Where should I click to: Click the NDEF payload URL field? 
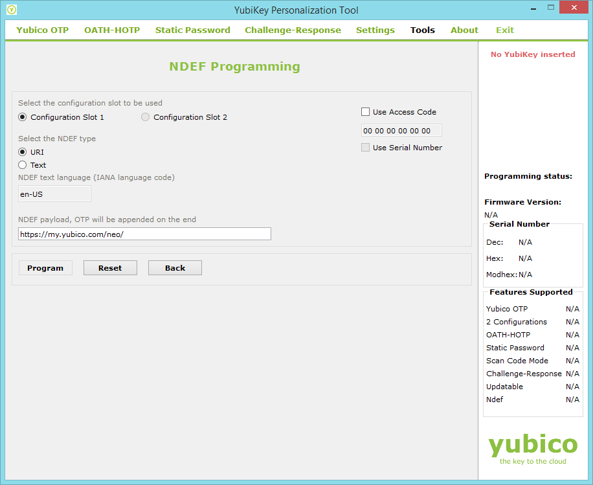point(144,234)
